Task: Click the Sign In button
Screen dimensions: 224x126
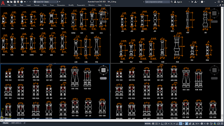Action: click(x=178, y=2)
